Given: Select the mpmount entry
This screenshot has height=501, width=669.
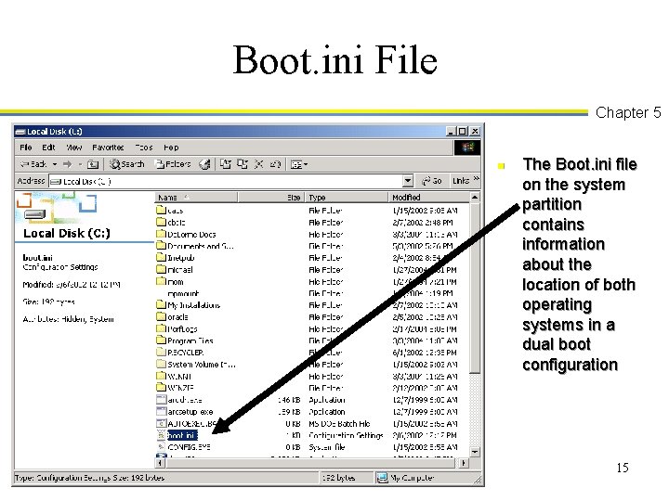Looking at the screenshot, I should pyautogui.click(x=183, y=293).
